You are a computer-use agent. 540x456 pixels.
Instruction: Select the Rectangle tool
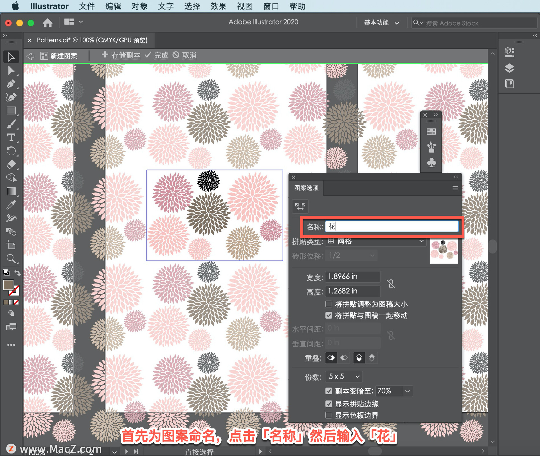tap(11, 111)
